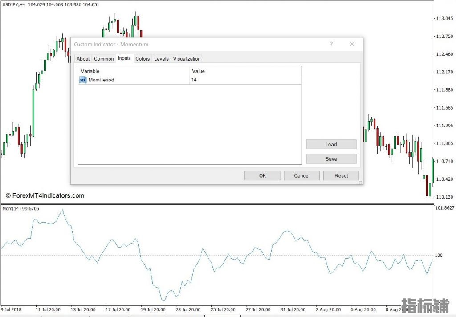Open the dialog help question mark
Viewport: 456px width, 317px height.
(x=331, y=44)
